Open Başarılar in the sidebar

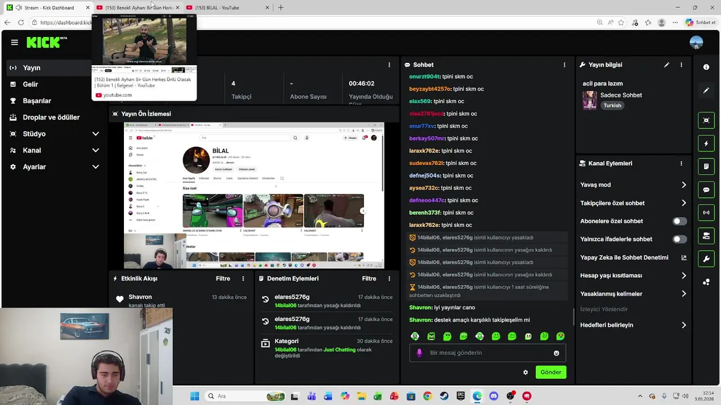[54, 101]
